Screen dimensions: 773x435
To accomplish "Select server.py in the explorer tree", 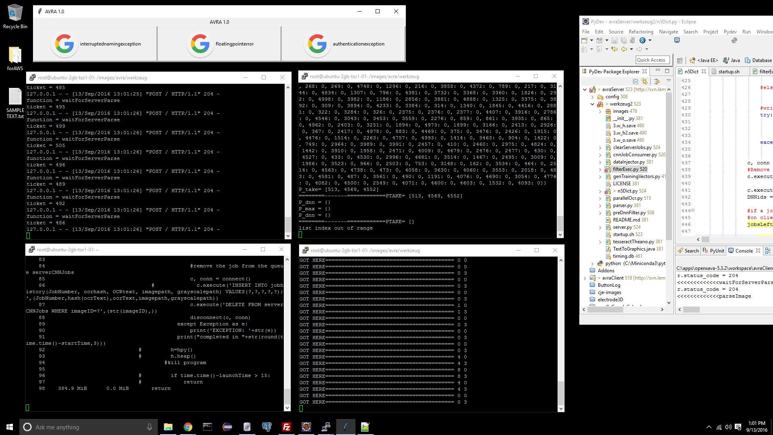I will coord(622,227).
